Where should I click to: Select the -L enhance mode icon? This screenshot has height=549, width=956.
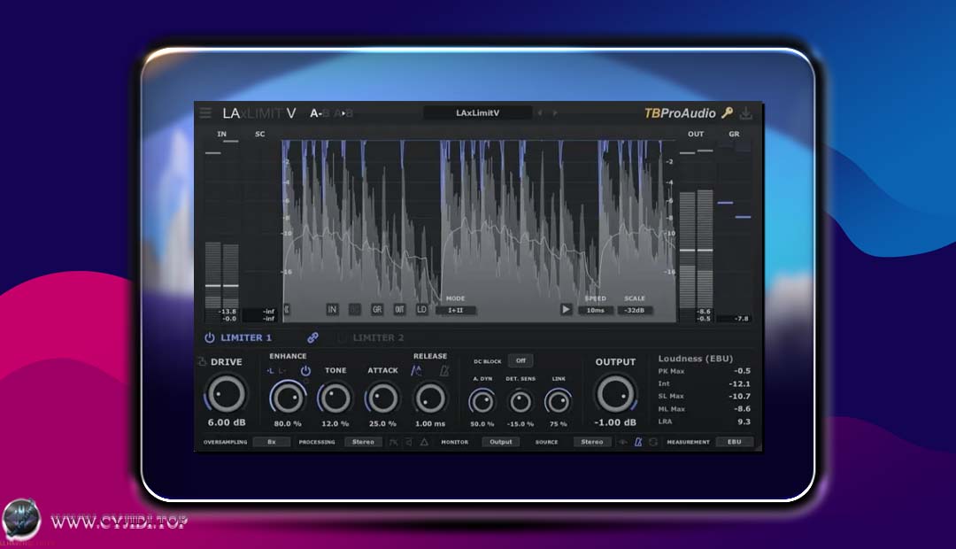click(x=270, y=371)
